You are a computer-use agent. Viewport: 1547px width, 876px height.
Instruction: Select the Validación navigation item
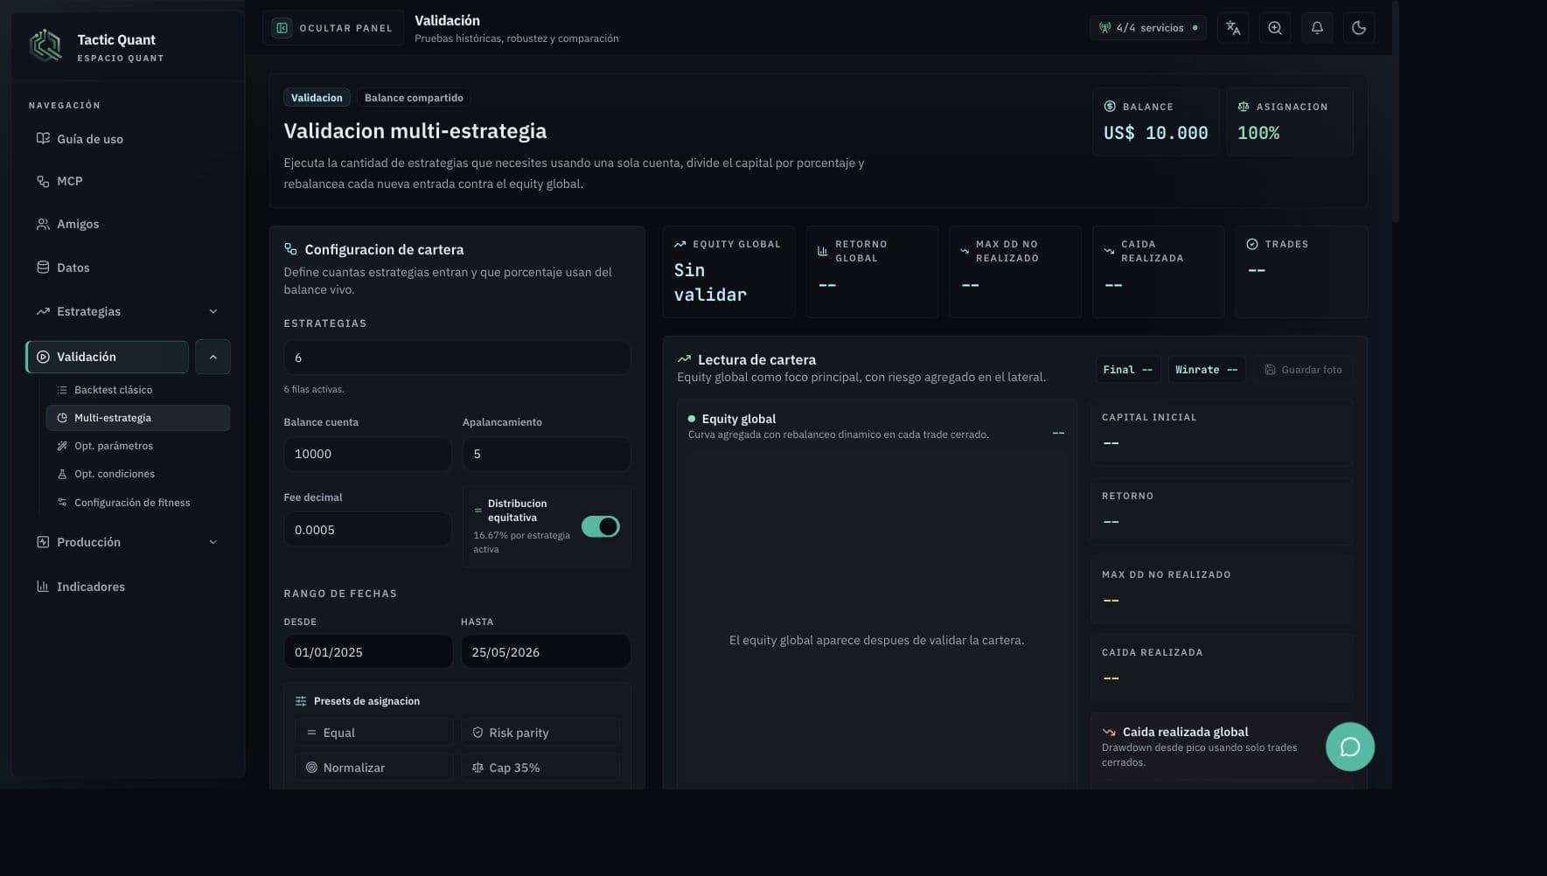[x=108, y=357]
